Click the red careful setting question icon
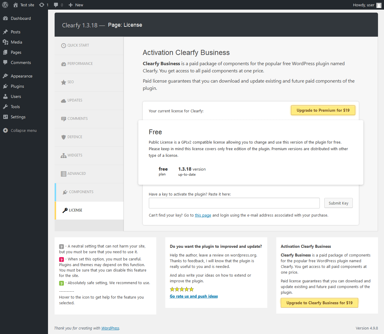This screenshot has width=384, height=334. [61, 260]
